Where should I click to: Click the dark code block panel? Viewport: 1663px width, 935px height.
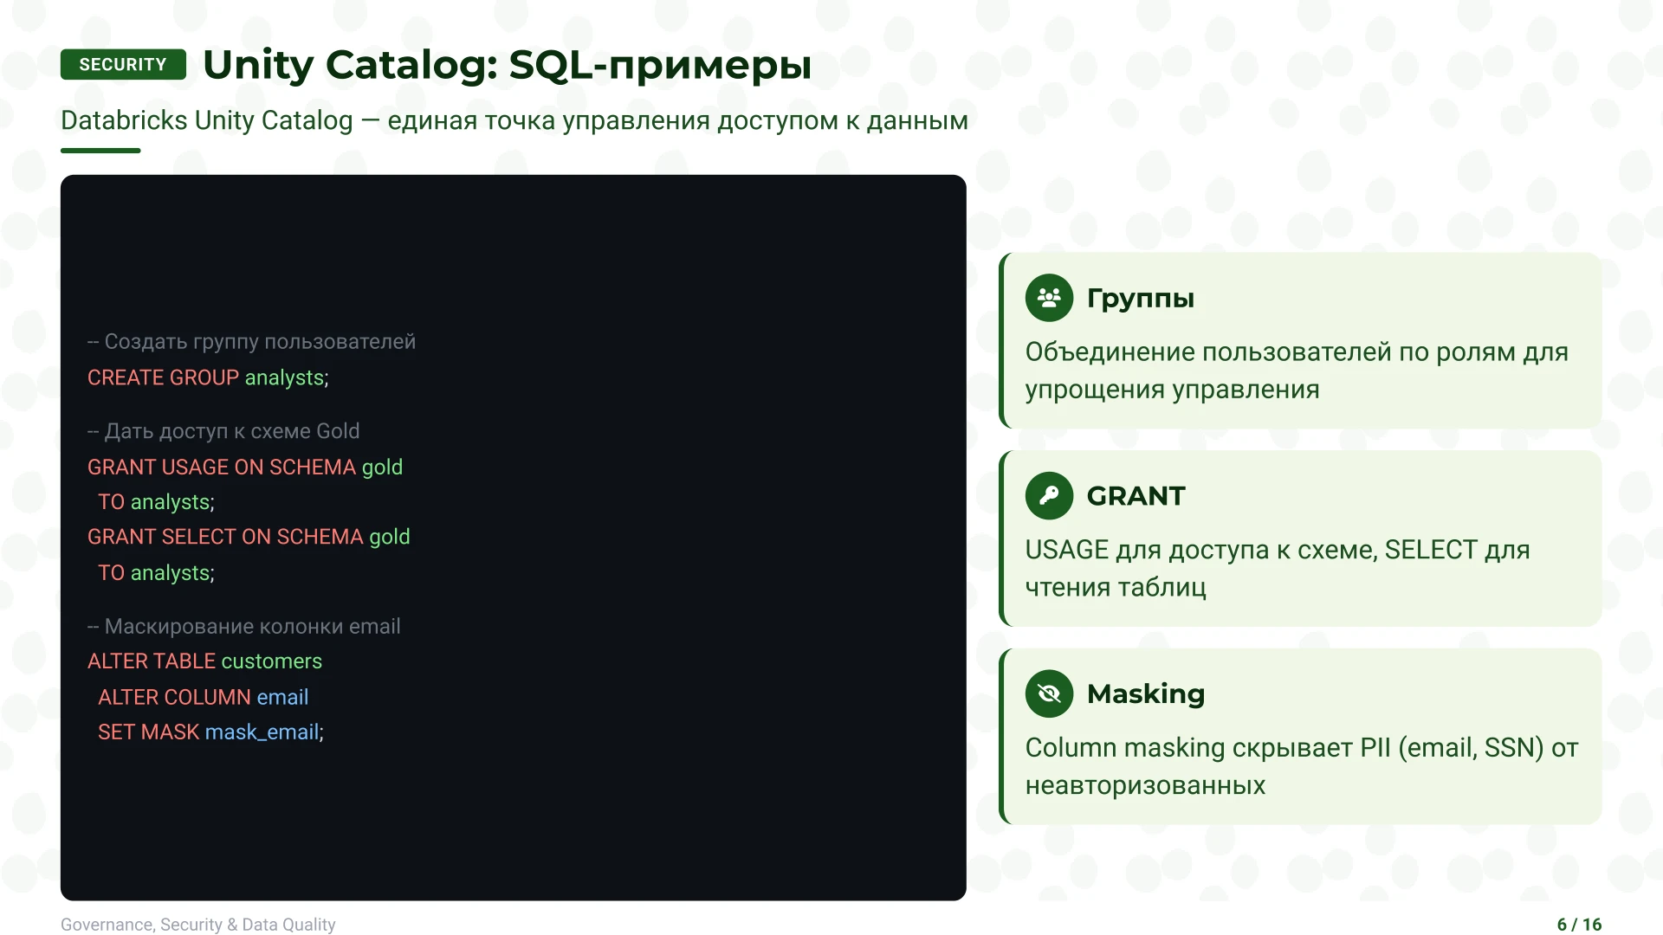tap(513, 822)
